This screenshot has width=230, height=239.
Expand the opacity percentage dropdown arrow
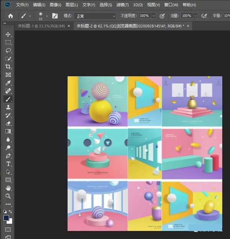point(153,16)
